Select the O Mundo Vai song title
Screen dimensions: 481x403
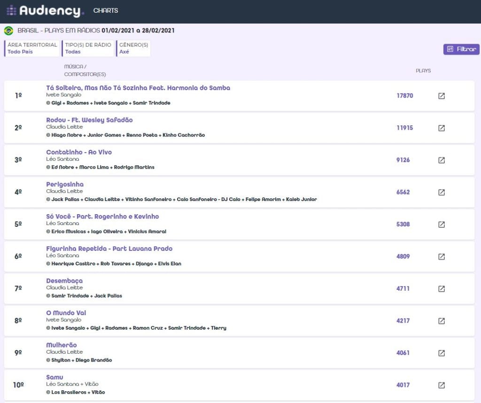coord(66,313)
